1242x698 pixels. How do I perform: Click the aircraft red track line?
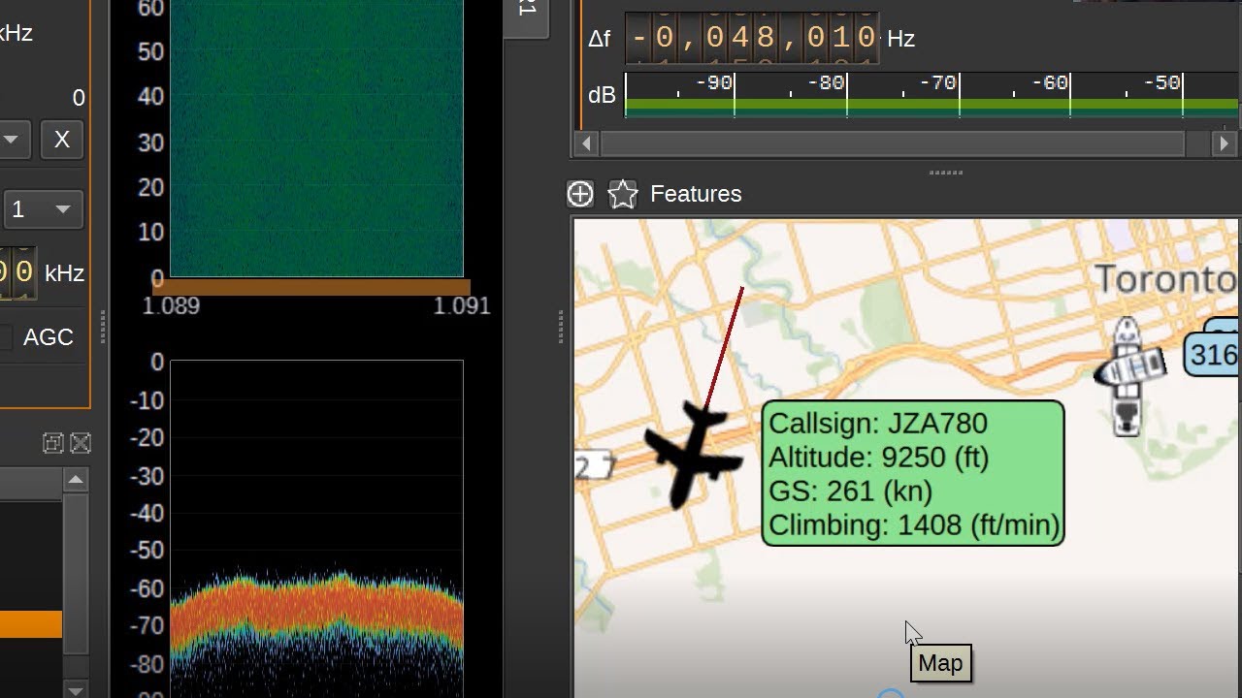(x=725, y=347)
